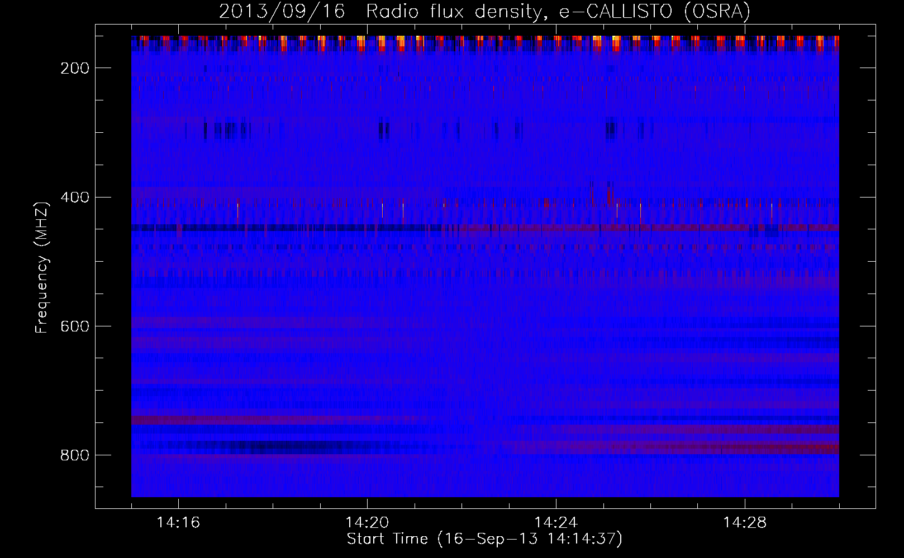Click the 'Start Time (16-Sep-13 14:14:37)' axis label
The image size is (904, 558).
click(484, 539)
